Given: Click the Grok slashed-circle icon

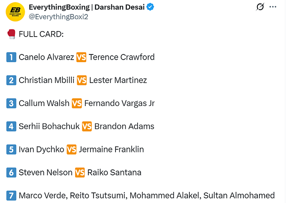Looking at the screenshot, I should tap(261, 7).
